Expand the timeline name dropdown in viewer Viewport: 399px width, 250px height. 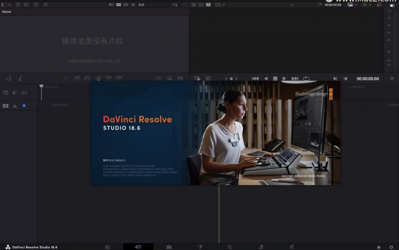pyautogui.click(x=291, y=5)
